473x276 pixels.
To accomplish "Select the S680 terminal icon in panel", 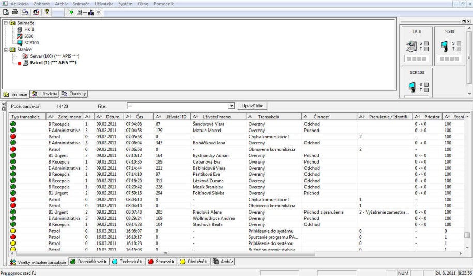I will (445, 46).
